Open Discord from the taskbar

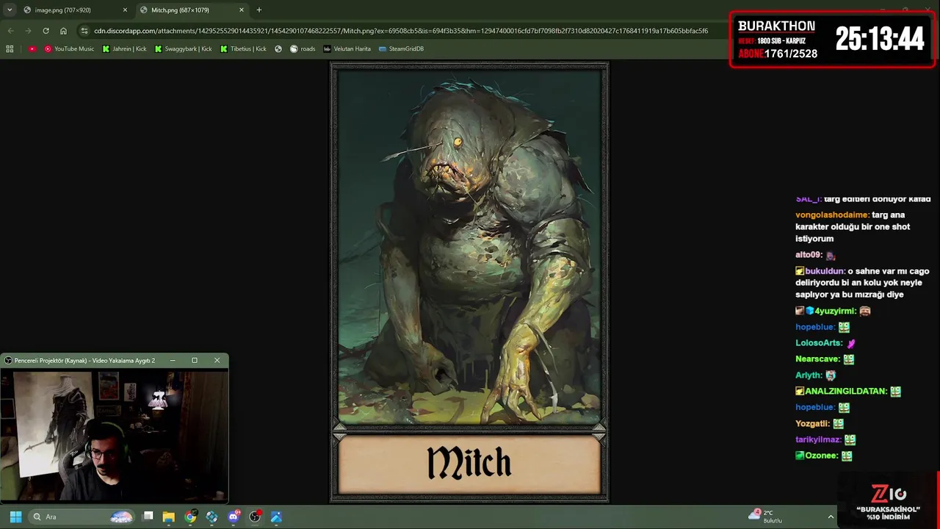coord(234,517)
